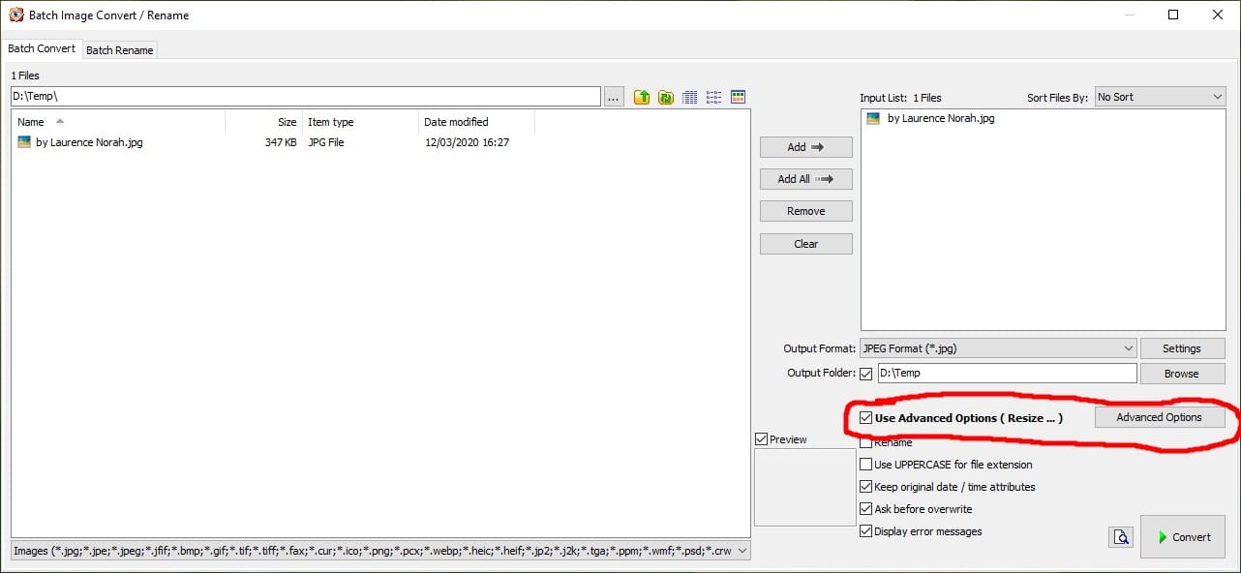Switch to list view

pyautogui.click(x=713, y=96)
